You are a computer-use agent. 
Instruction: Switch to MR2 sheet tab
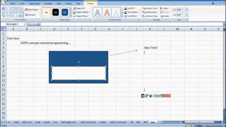click(x=145, y=122)
